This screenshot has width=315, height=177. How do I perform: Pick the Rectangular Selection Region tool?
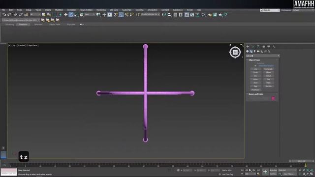(54, 15)
